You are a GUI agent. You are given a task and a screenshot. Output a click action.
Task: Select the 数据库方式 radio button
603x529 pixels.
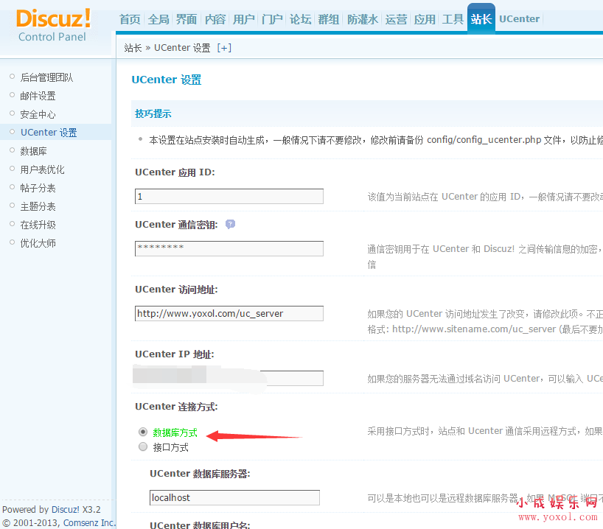tap(143, 432)
